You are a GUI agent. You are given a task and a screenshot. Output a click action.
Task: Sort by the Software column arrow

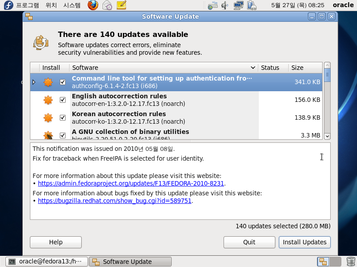(253, 68)
